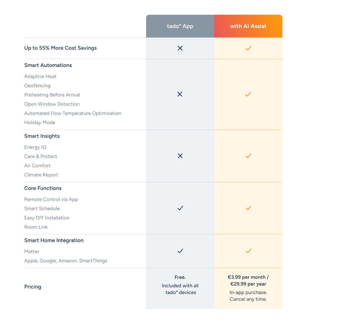Click the orange checkmark for Smart Insights

248,156
